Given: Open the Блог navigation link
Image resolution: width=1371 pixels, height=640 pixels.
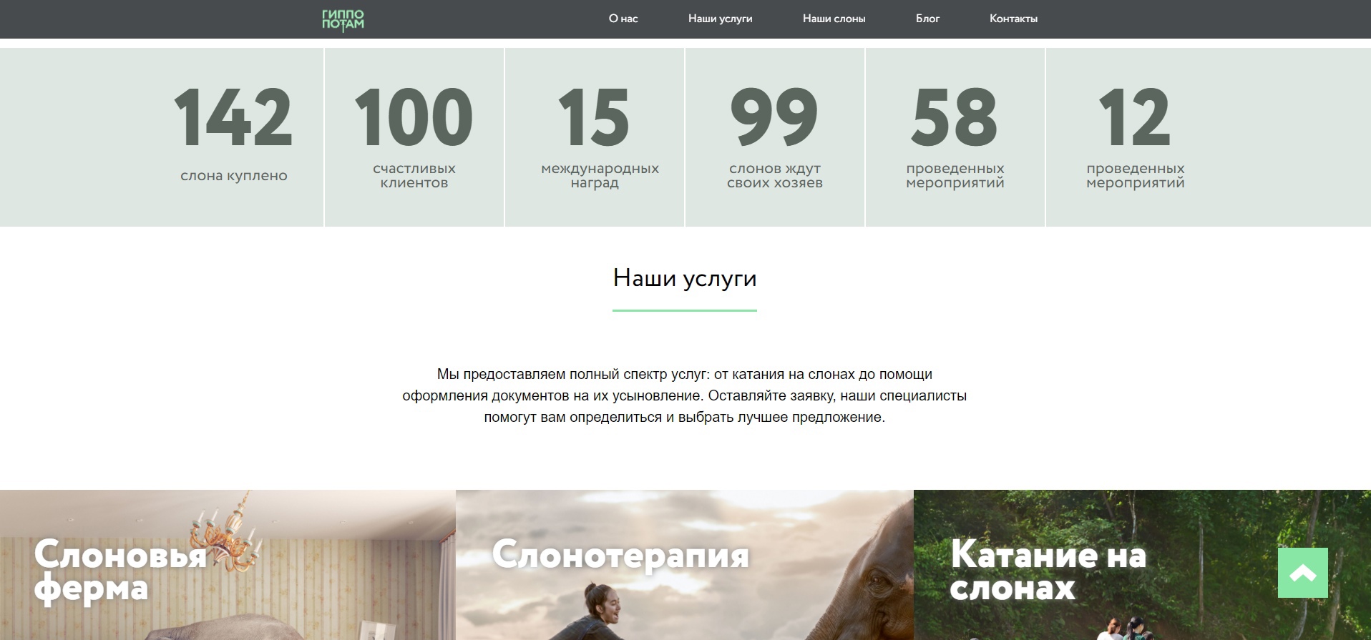Looking at the screenshot, I should 927,19.
